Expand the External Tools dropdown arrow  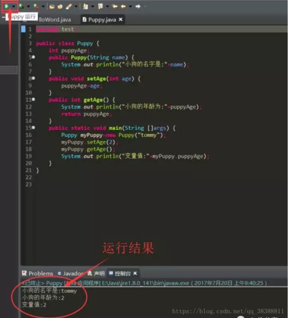[43, 7]
